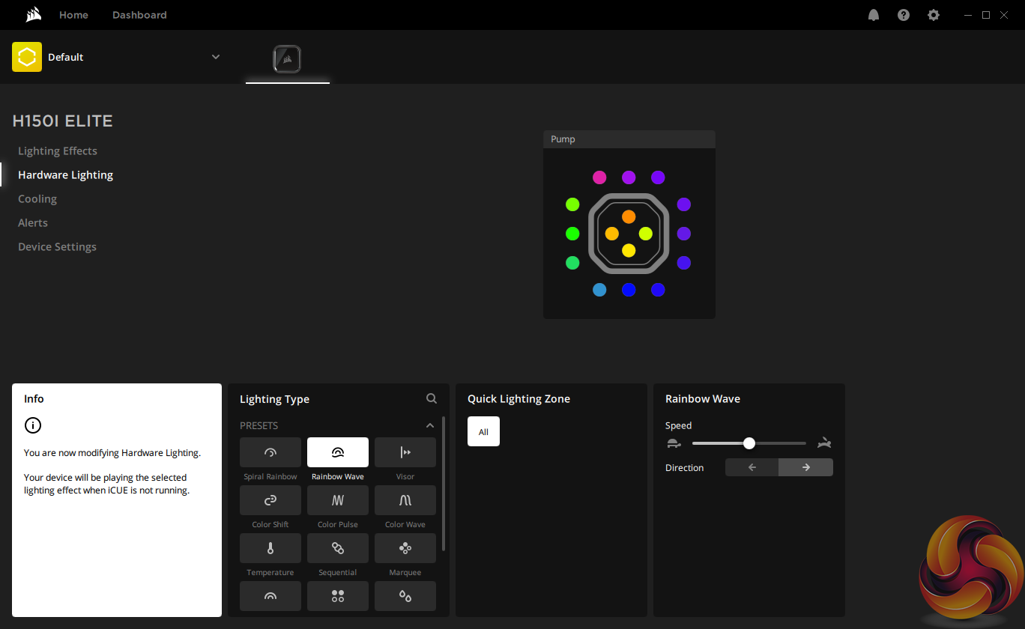Search lighting types with the magnifier
The width and height of the screenshot is (1025, 629).
tap(432, 399)
